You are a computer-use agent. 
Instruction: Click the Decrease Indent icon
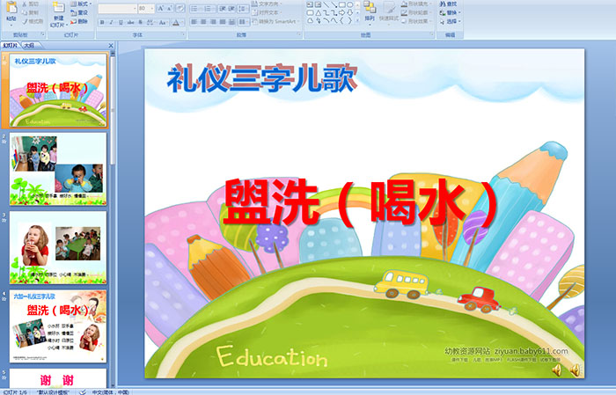(223, 8)
